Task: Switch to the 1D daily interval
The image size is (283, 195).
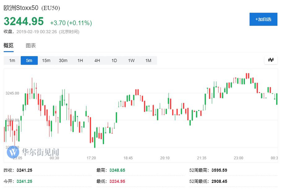Action: 114,61
